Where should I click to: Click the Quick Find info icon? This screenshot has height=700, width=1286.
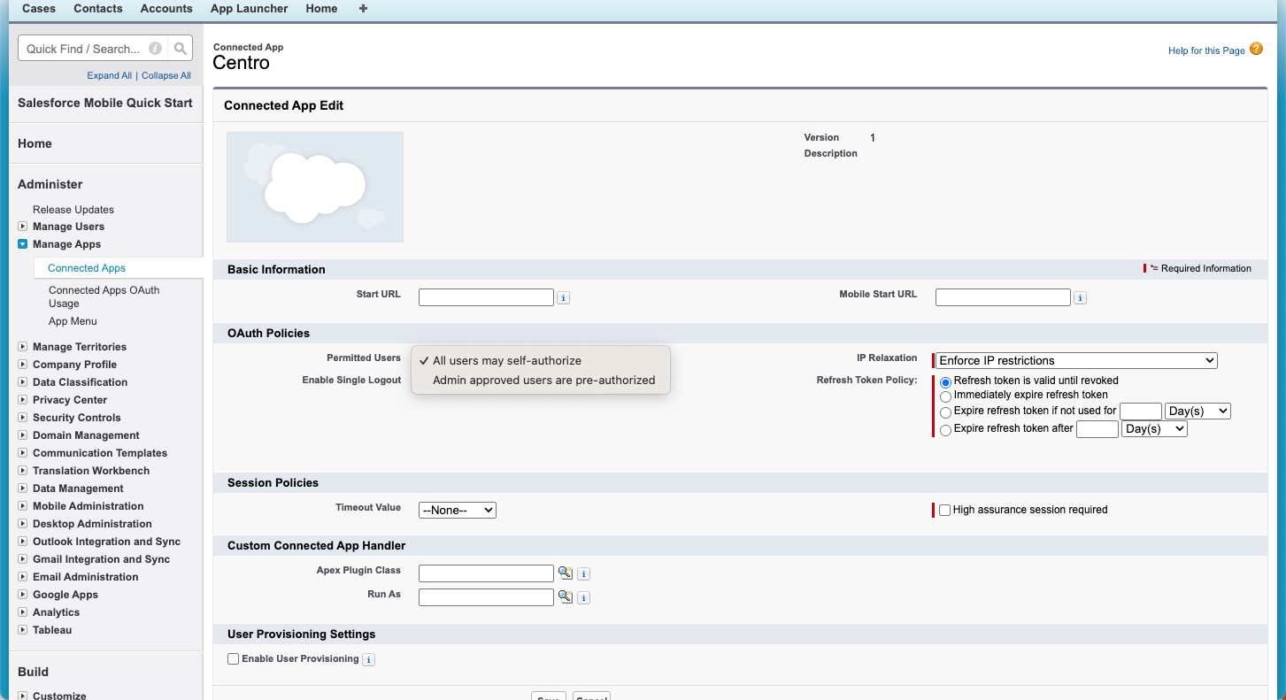(156, 49)
